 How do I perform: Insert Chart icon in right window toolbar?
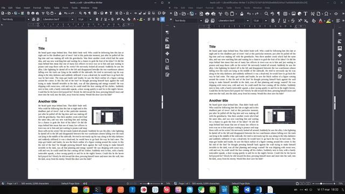point(300,13)
